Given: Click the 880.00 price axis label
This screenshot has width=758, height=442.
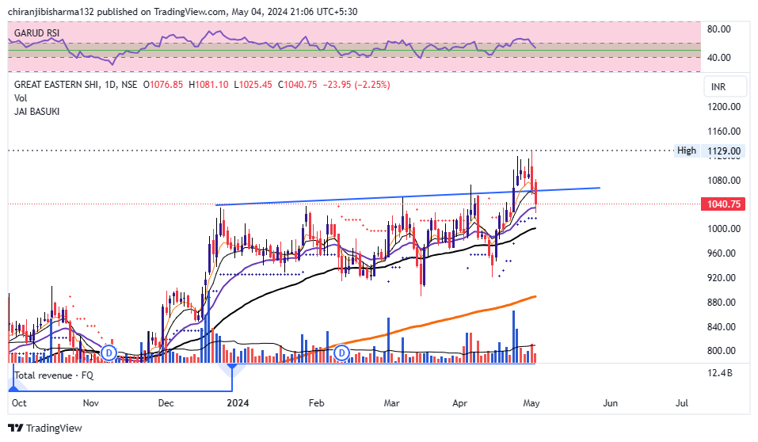Looking at the screenshot, I should [x=722, y=303].
